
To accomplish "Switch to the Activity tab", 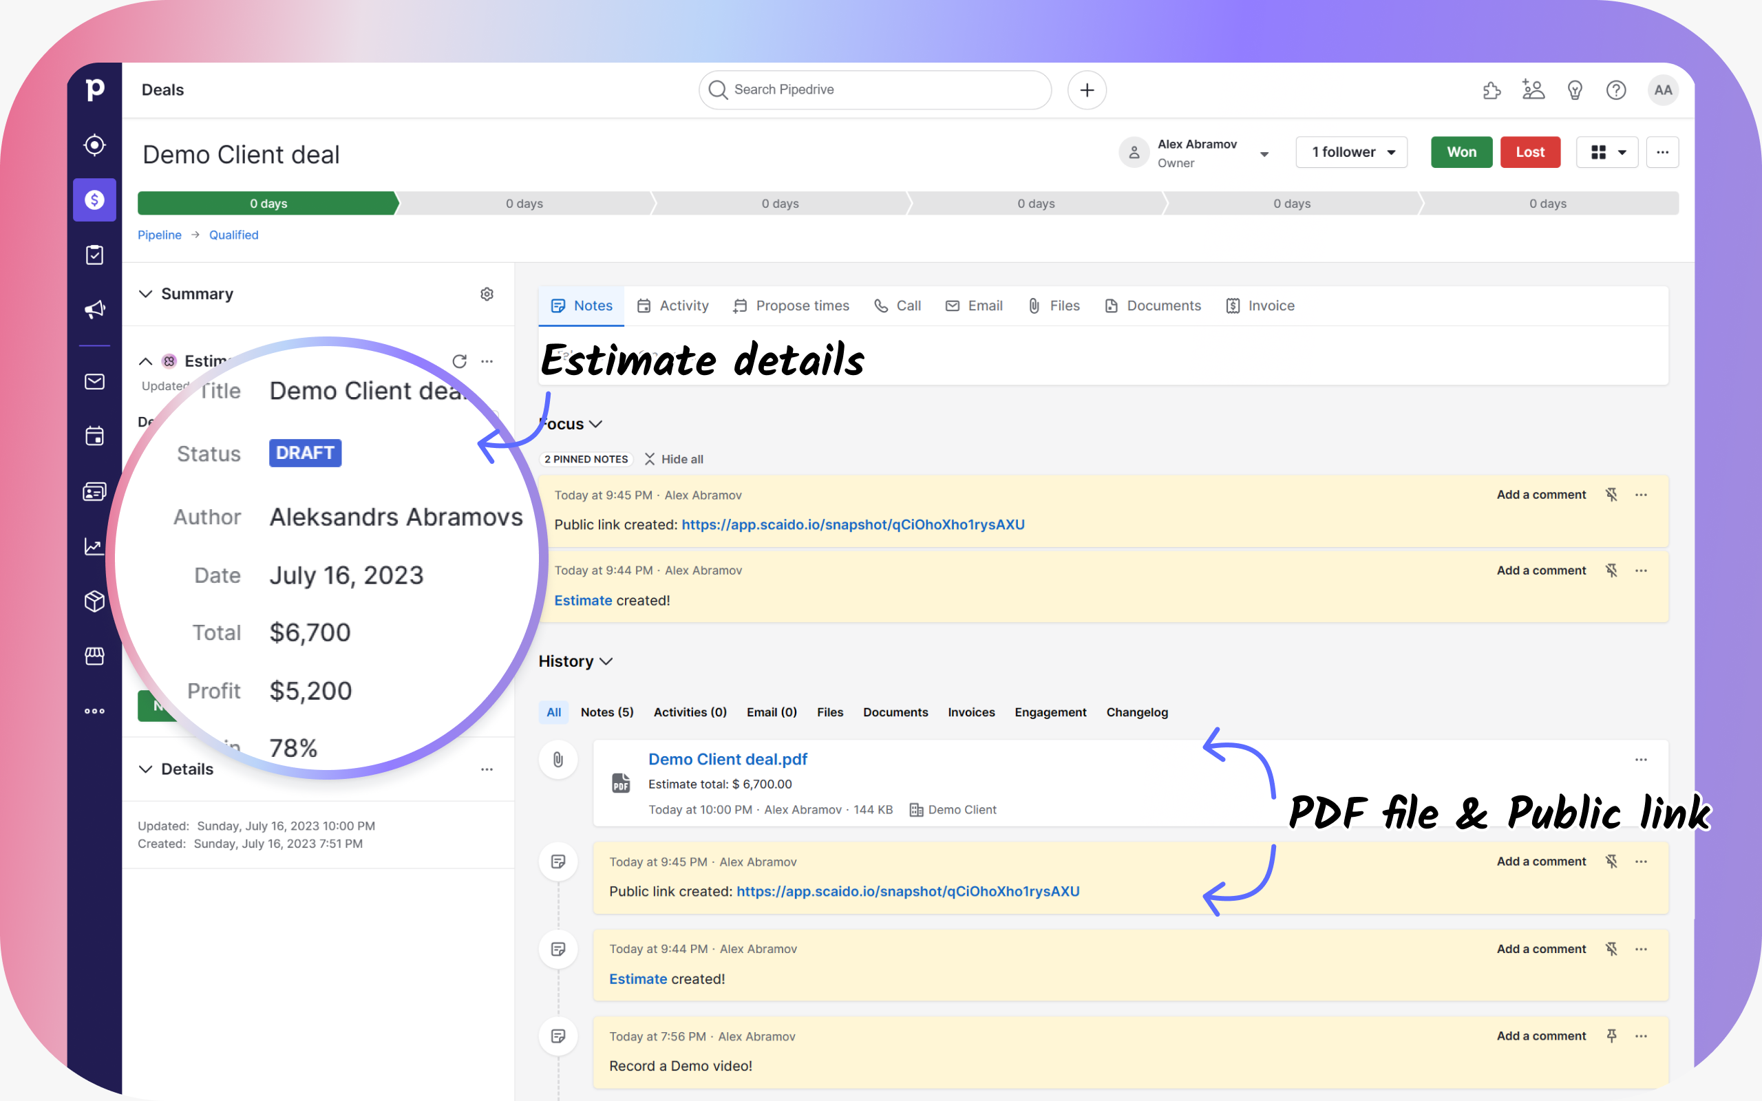I will pyautogui.click(x=672, y=306).
